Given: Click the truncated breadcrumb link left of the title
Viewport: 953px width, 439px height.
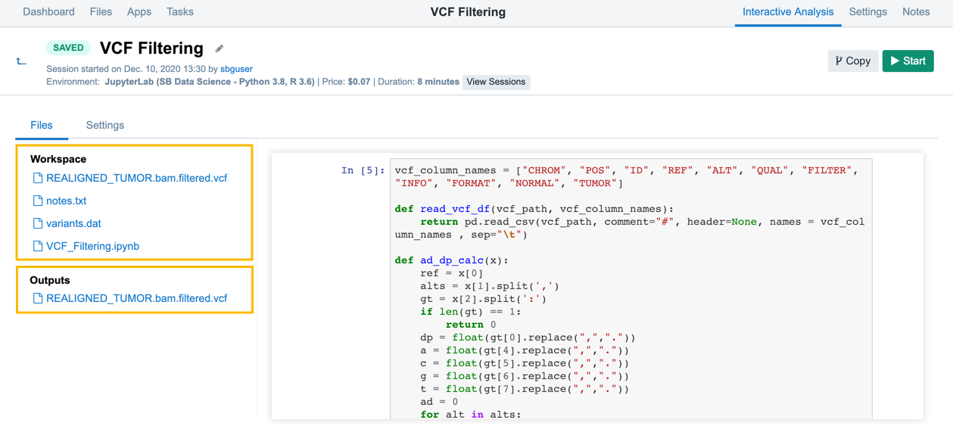Looking at the screenshot, I should 21,61.
